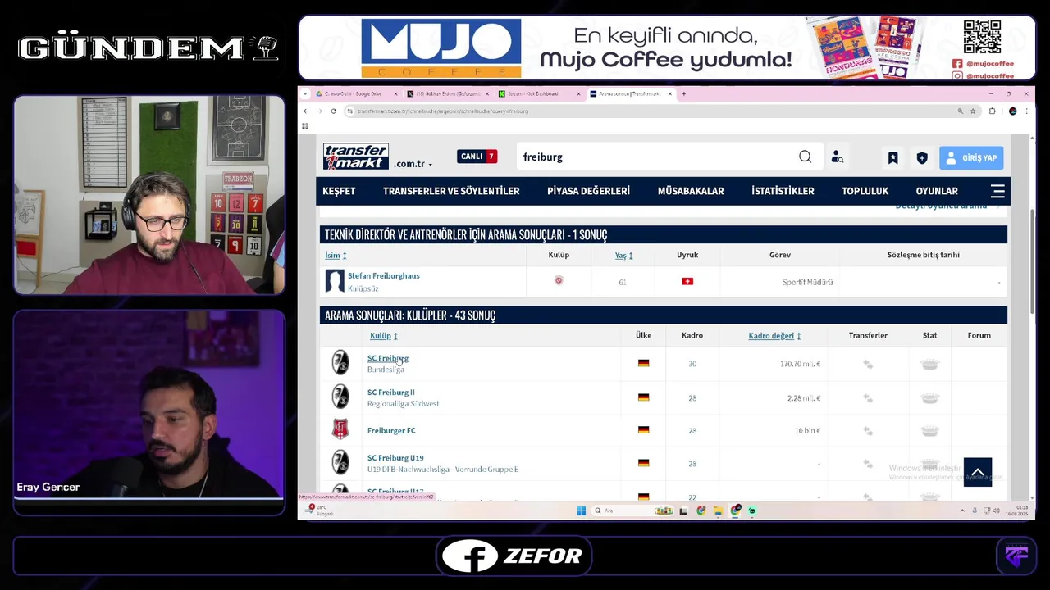Sort clubs by Kulüp column
Viewport: 1050px width, 590px height.
(x=383, y=335)
